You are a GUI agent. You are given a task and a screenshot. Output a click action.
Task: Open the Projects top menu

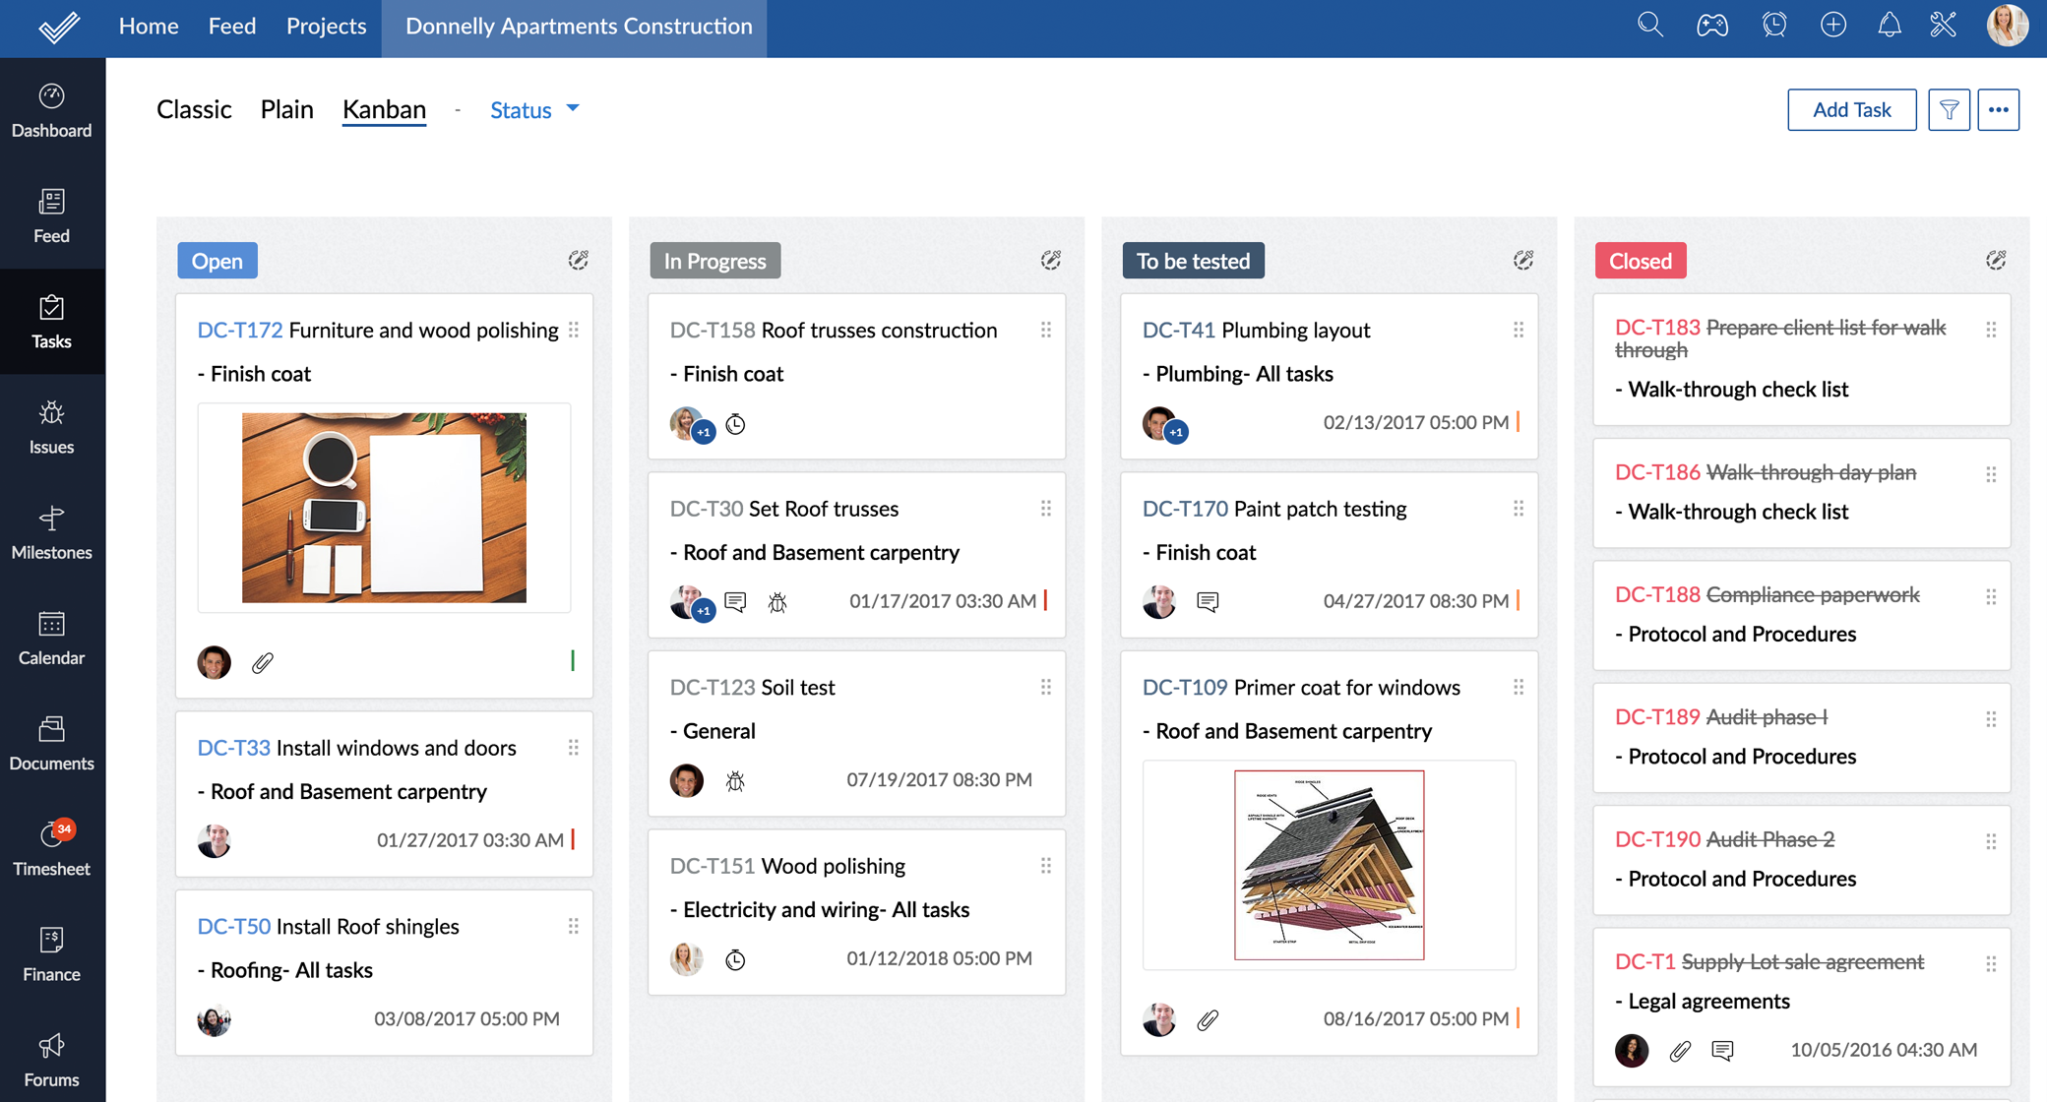326,27
